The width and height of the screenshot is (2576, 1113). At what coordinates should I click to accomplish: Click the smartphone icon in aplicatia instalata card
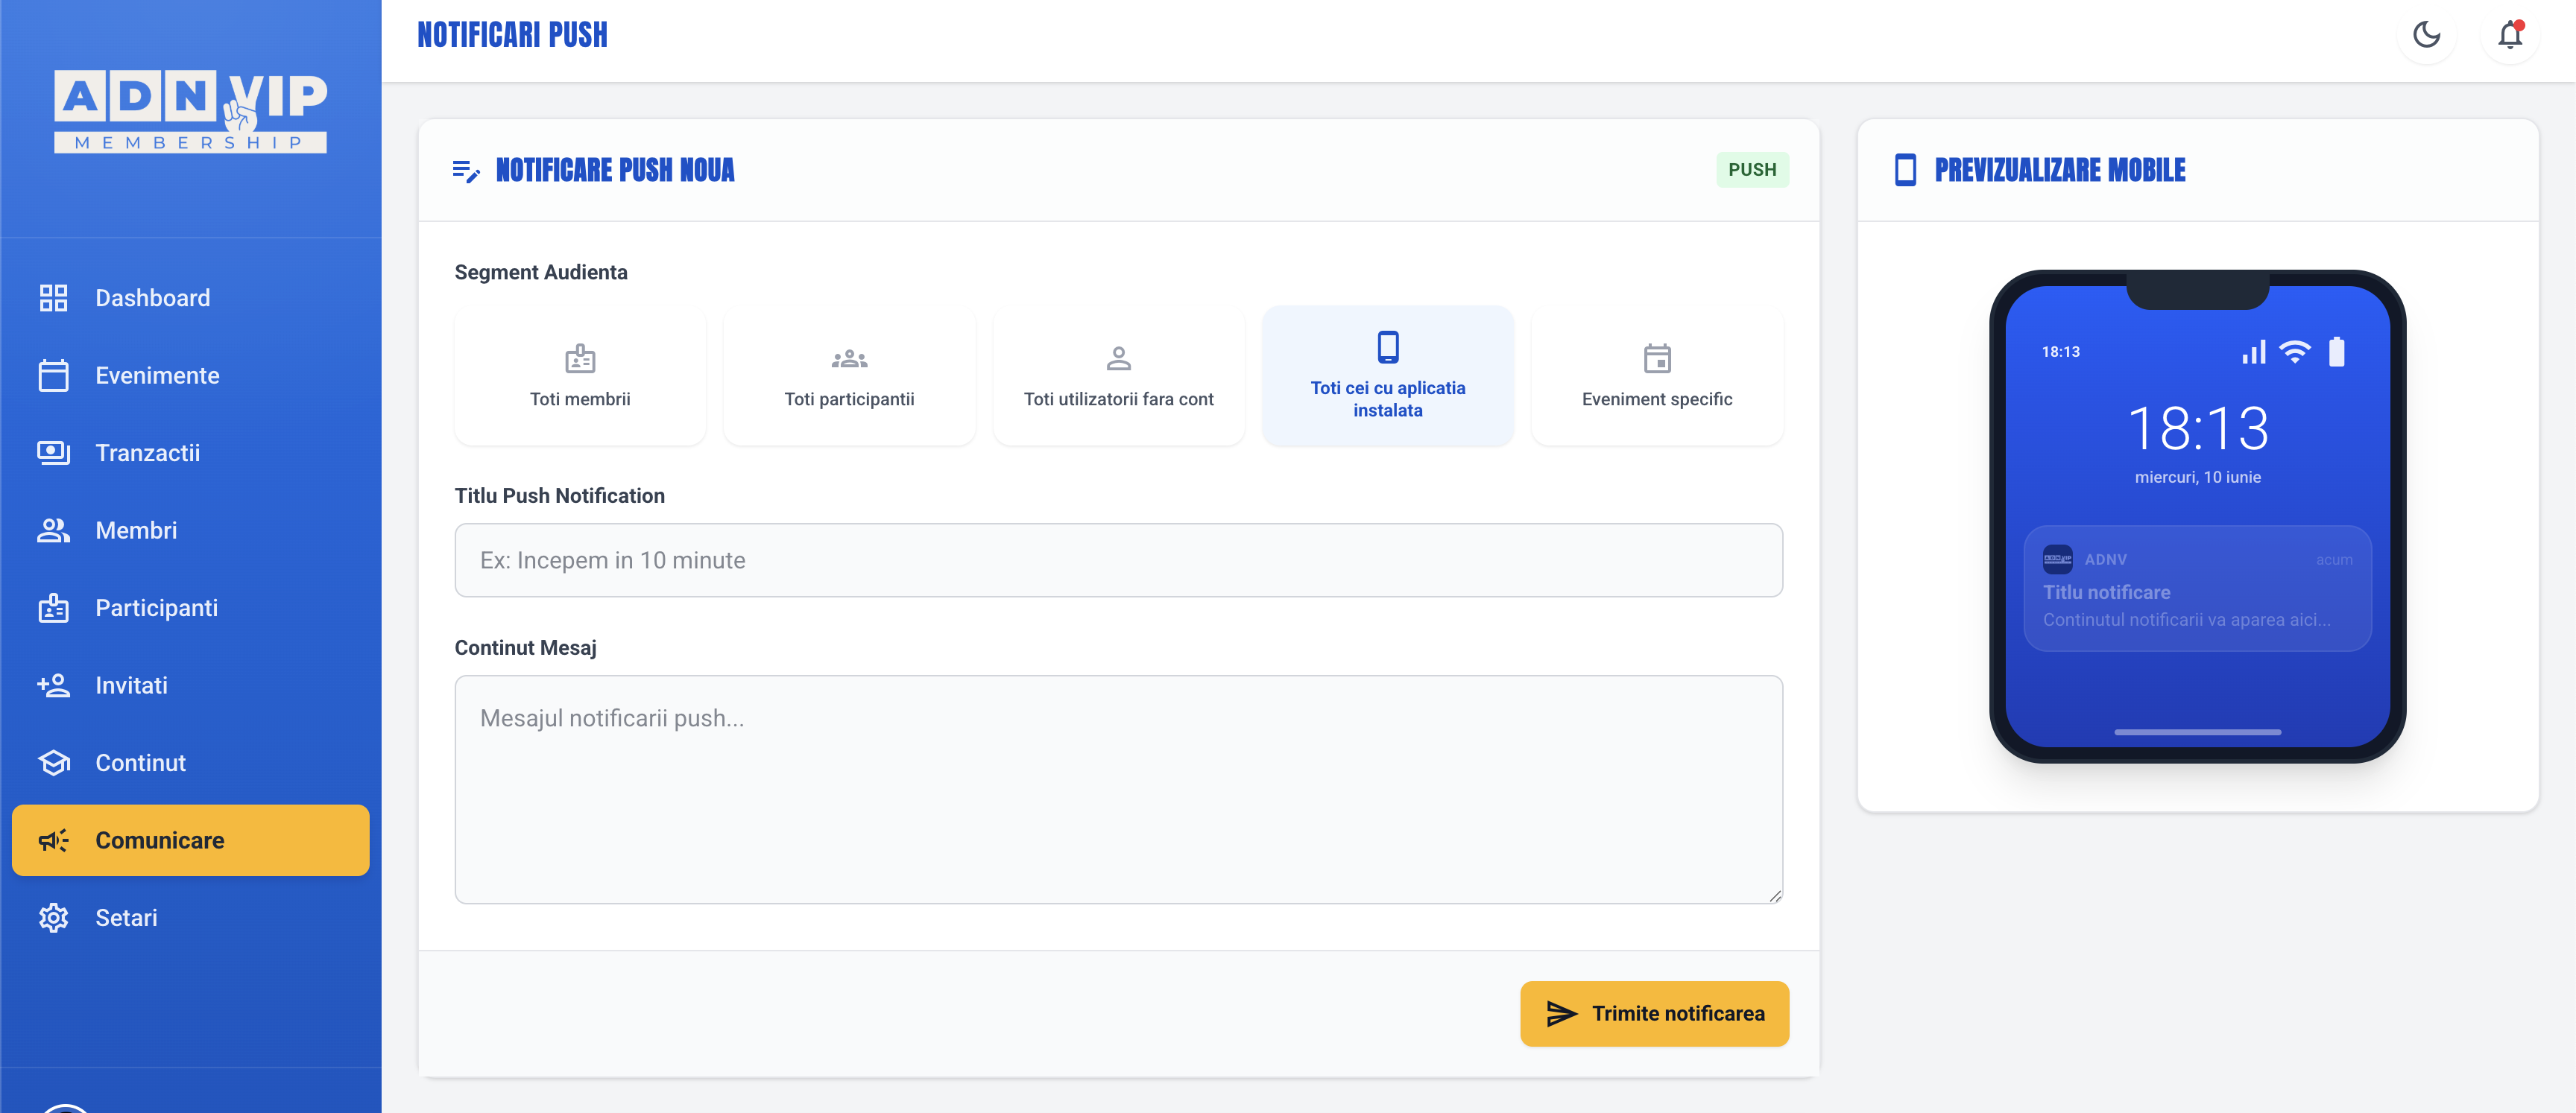pyautogui.click(x=1387, y=346)
